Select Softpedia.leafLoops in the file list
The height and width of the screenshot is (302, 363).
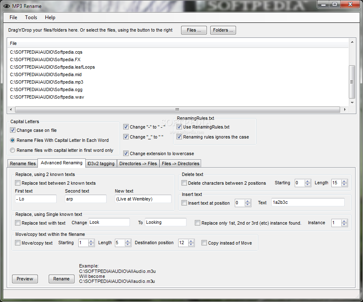pos(52,67)
